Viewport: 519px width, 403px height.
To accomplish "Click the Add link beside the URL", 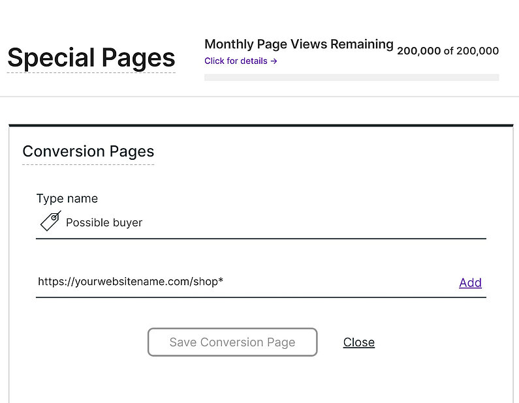I will pyautogui.click(x=470, y=282).
